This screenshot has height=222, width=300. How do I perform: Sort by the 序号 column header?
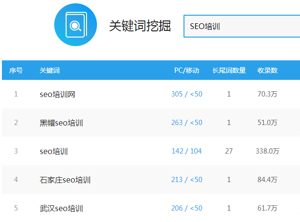[16, 70]
